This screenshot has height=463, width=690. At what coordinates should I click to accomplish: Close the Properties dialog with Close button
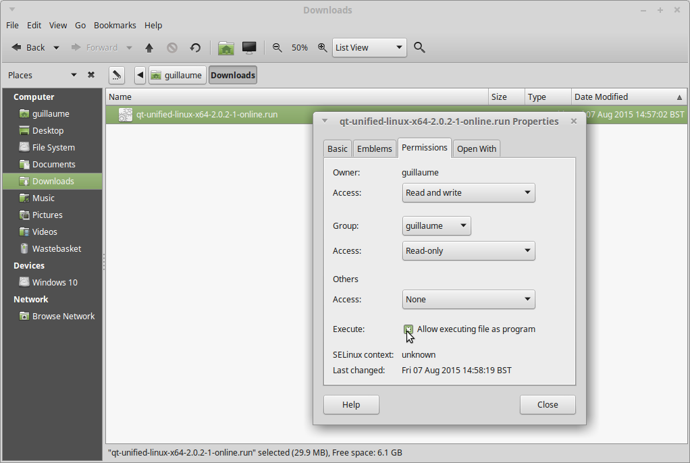pyautogui.click(x=548, y=404)
